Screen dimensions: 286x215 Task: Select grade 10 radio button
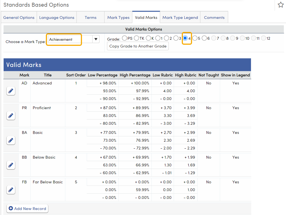(242, 38)
